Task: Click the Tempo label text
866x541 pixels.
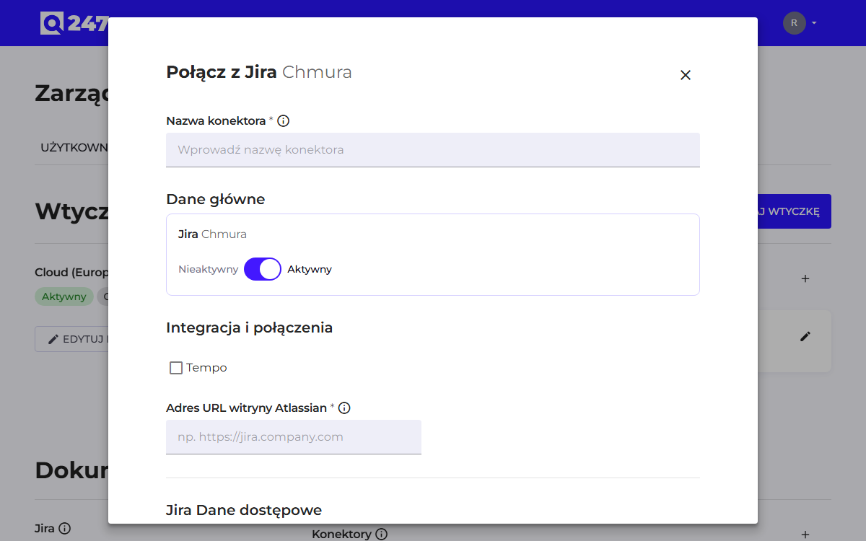Action: 206,368
